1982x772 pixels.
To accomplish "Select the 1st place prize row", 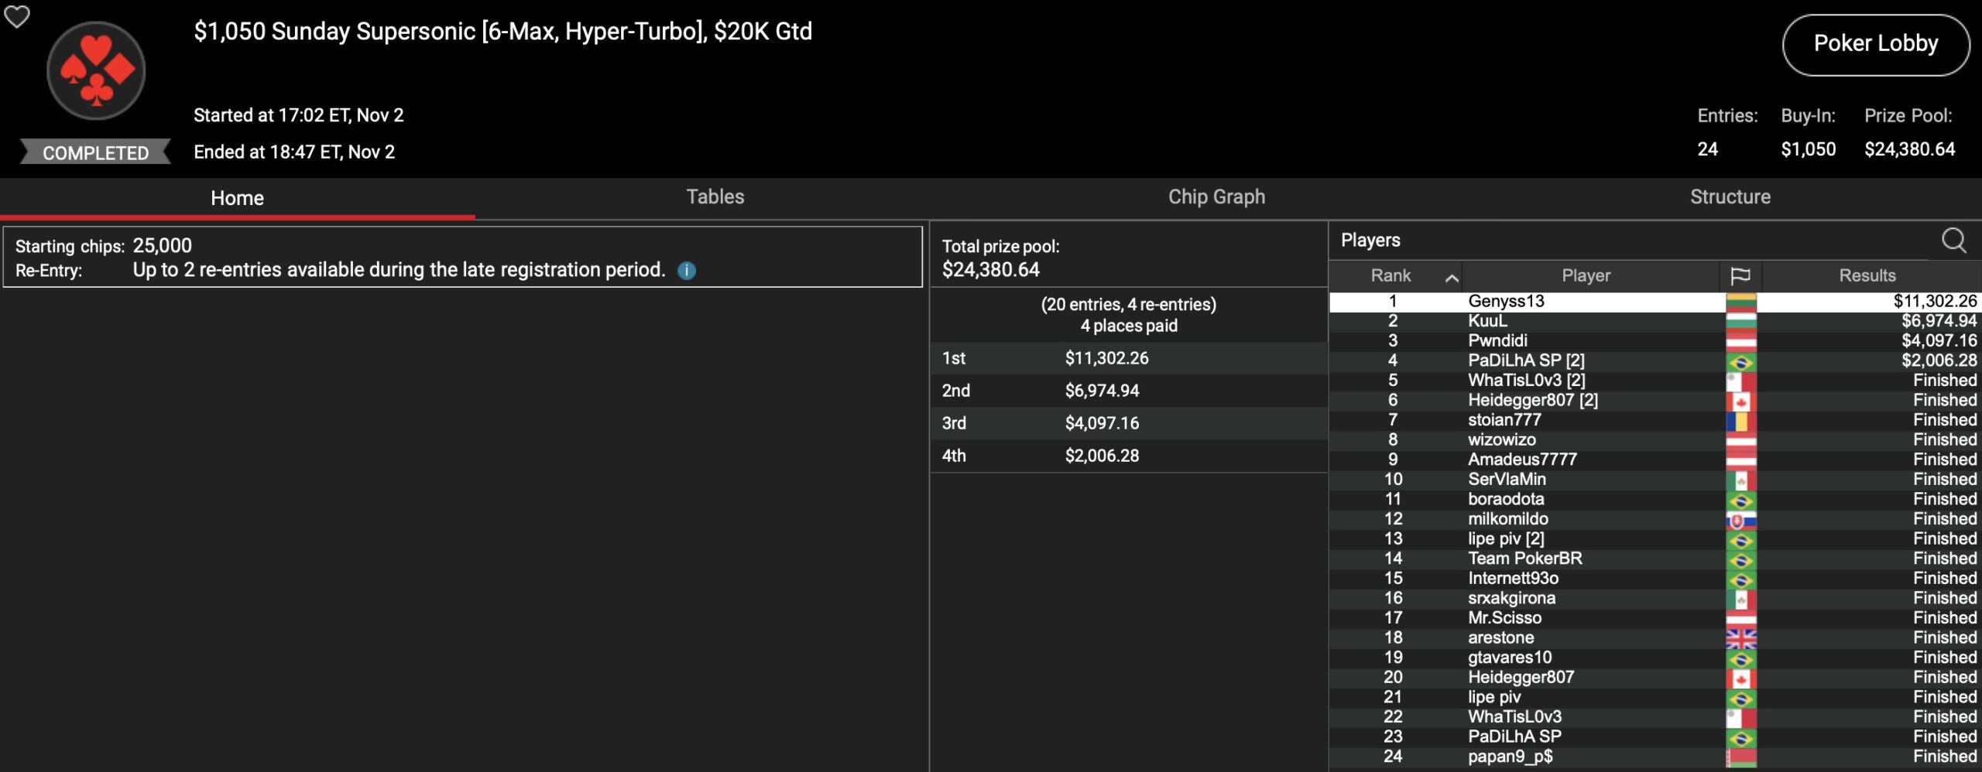I will coord(1128,358).
